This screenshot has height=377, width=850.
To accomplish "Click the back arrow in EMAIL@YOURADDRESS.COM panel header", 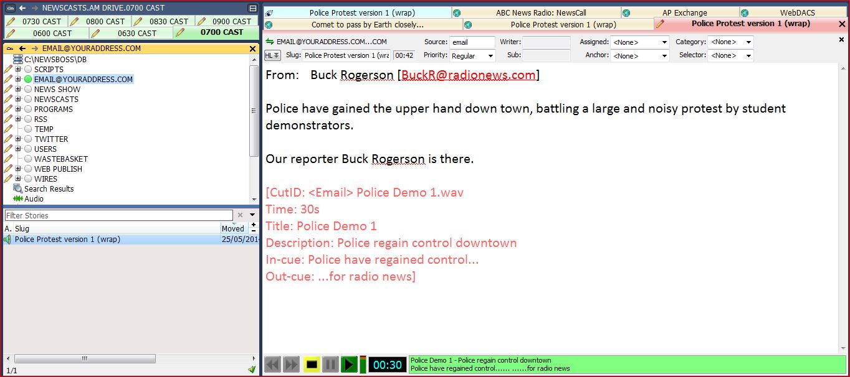I will pyautogui.click(x=22, y=49).
